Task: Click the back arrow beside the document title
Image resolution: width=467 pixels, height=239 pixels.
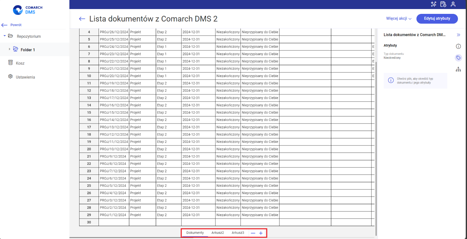Action: pos(82,19)
